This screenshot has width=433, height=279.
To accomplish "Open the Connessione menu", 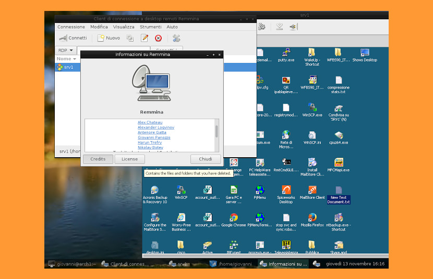I will pos(71,27).
